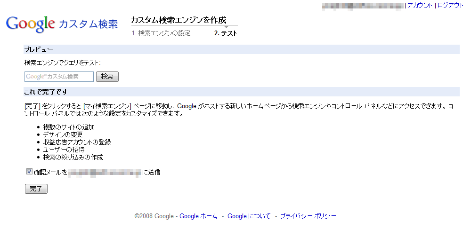Click the これで完了です section header
This screenshot has height=229, width=471.
242,92
